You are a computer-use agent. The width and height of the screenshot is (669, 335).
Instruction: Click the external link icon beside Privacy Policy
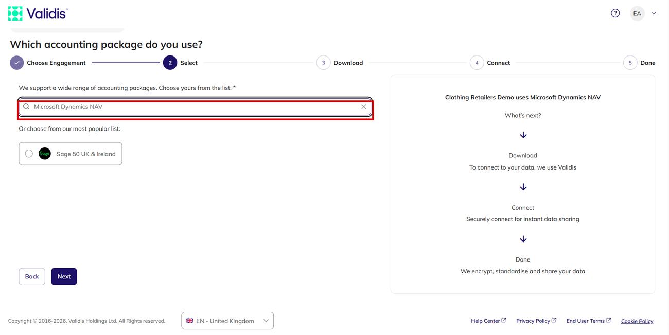[554, 320]
